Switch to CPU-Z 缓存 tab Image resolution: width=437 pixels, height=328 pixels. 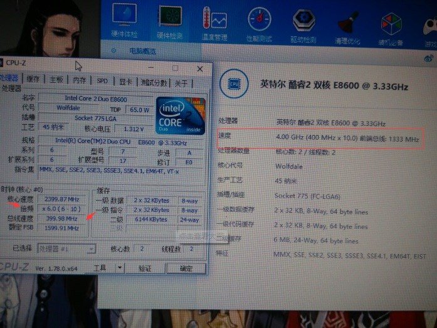pyautogui.click(x=33, y=79)
